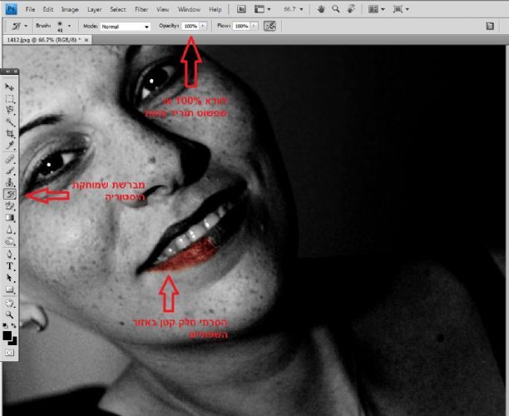The height and width of the screenshot is (416, 509).
Task: Toggle Quick Mask mode at toolbar bottom
Action: click(x=10, y=353)
